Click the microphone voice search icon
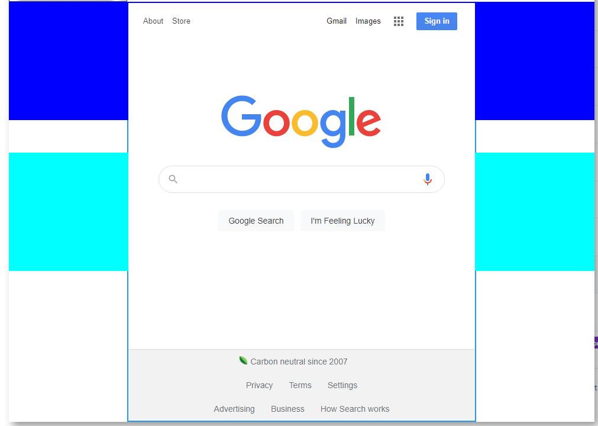Image resolution: width=598 pixels, height=426 pixels. pos(428,179)
